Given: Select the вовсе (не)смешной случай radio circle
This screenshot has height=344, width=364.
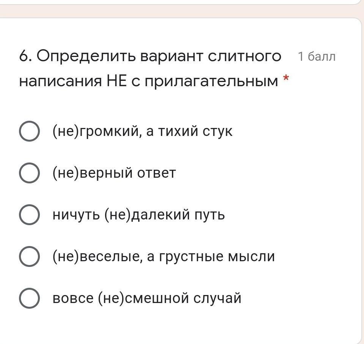Looking at the screenshot, I should pyautogui.click(x=29, y=298).
